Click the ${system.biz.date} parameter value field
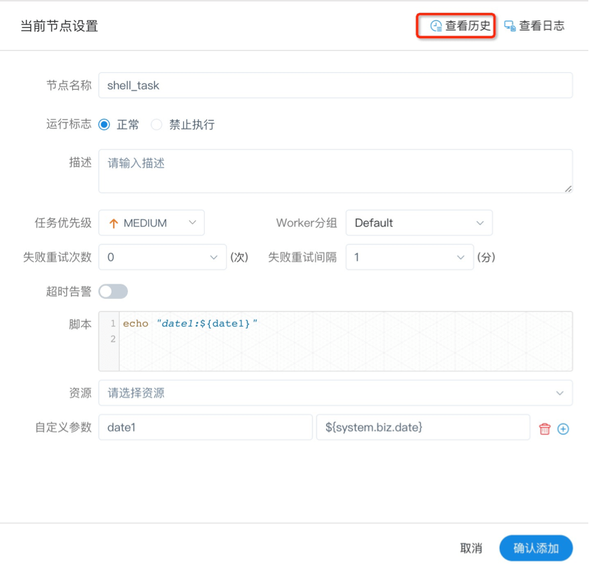The image size is (589, 569). pyautogui.click(x=422, y=427)
